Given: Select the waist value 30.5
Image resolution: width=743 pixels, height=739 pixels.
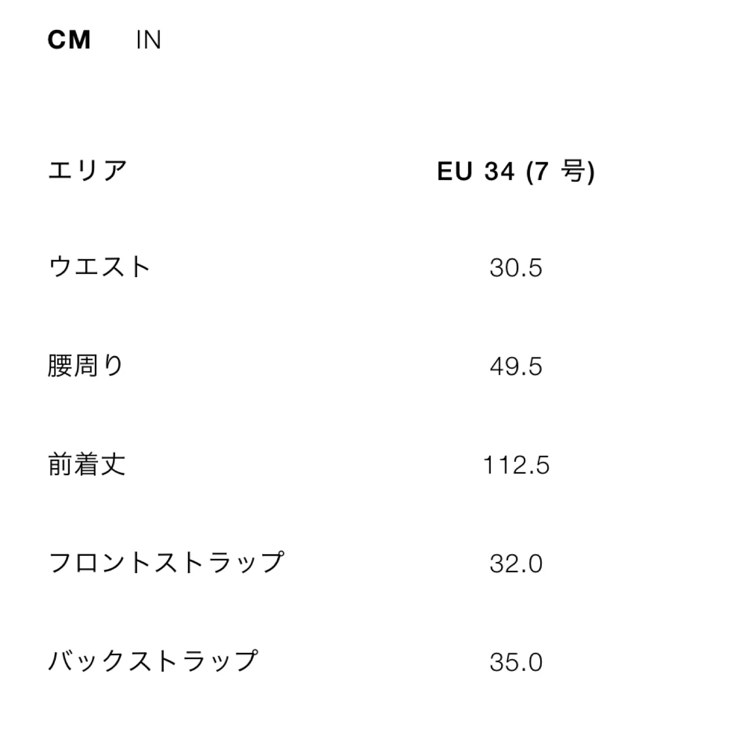Looking at the screenshot, I should pos(515,268).
